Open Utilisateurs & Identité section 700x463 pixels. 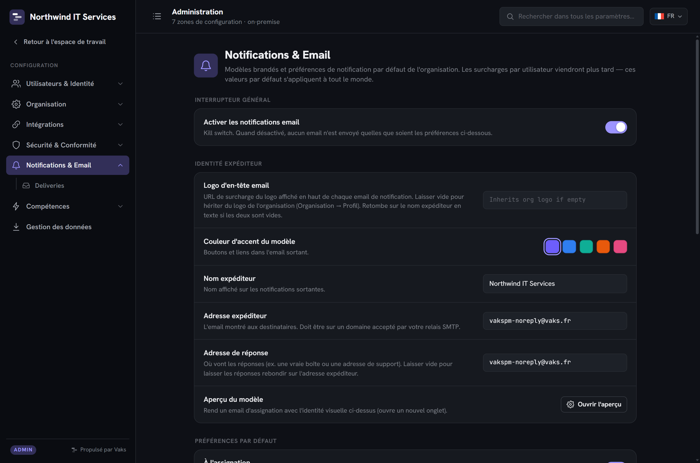point(68,84)
